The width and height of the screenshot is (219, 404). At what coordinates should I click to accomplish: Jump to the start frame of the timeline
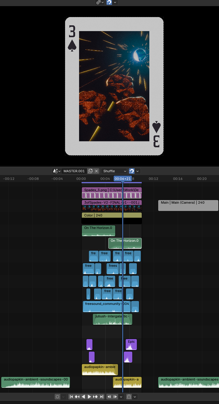click(71, 397)
